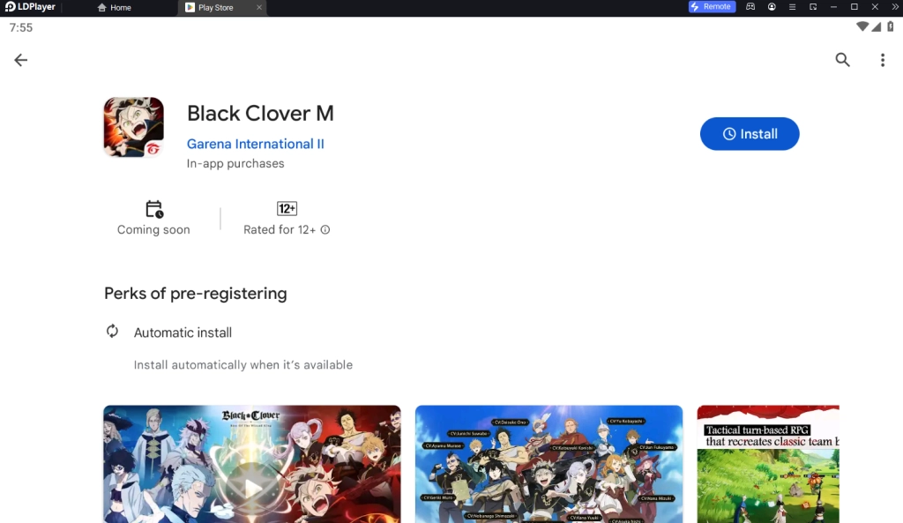Screen dimensions: 903x523
Task: Open LDPlayer's gamepad controls settings icon
Action: tap(750, 7)
